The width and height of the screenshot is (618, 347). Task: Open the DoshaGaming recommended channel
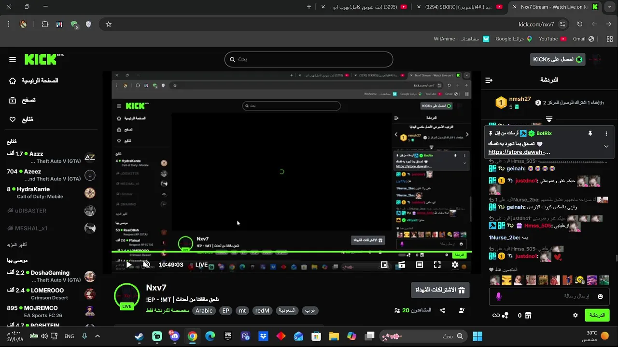pyautogui.click(x=51, y=276)
